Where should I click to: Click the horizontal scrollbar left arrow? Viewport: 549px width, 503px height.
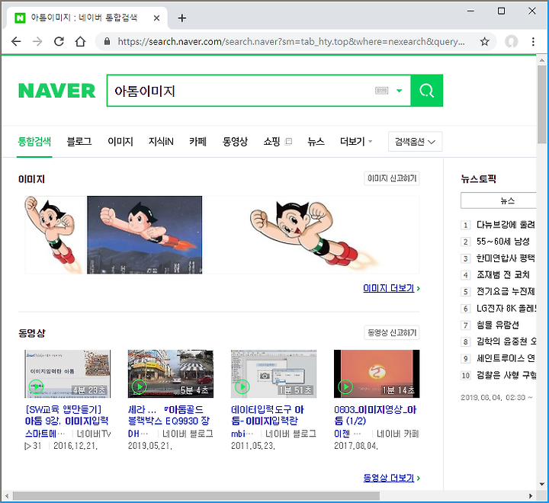(7, 496)
